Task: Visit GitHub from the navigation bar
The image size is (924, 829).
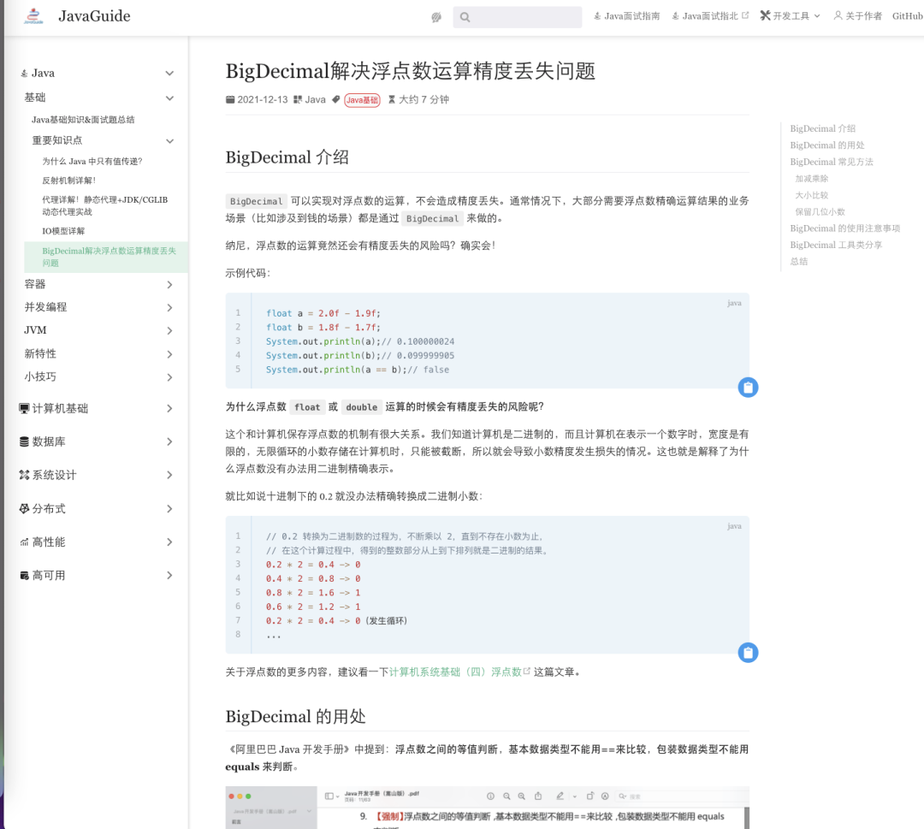Action: coord(907,15)
